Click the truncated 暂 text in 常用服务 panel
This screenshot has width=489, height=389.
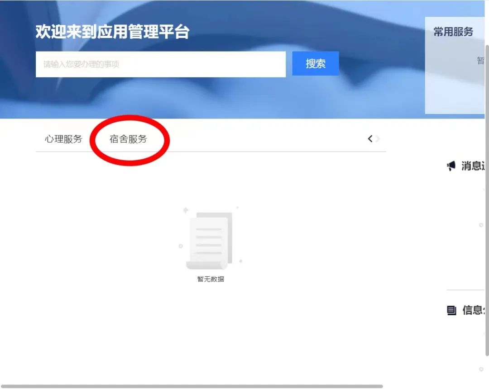click(x=481, y=61)
